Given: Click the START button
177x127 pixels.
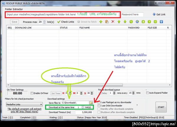Looking at the screenshot, I should 161,107.
